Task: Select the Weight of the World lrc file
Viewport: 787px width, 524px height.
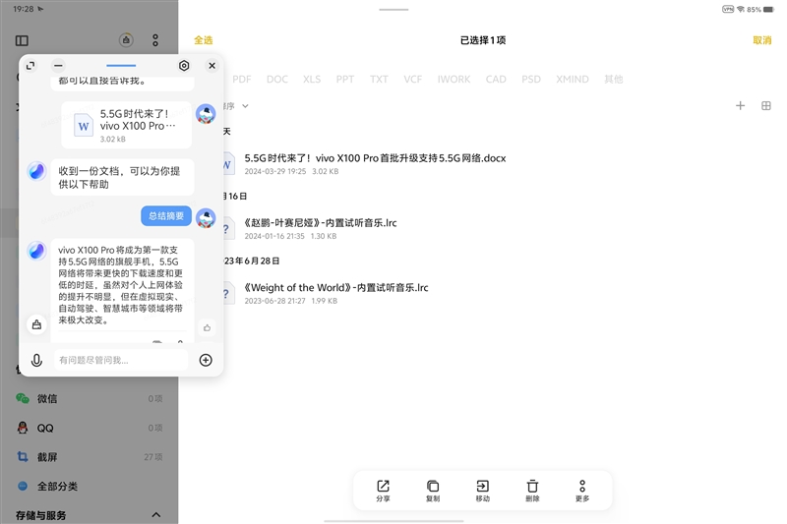Action: pyautogui.click(x=334, y=288)
